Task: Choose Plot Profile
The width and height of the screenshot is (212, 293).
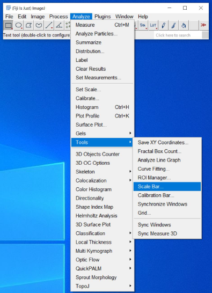Action: (103, 116)
